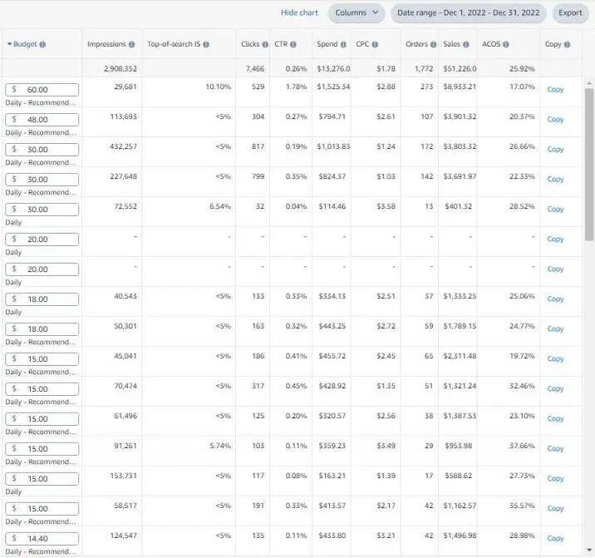Click the $3.58 CPC cell
This screenshot has height=558, width=595.
point(386,206)
